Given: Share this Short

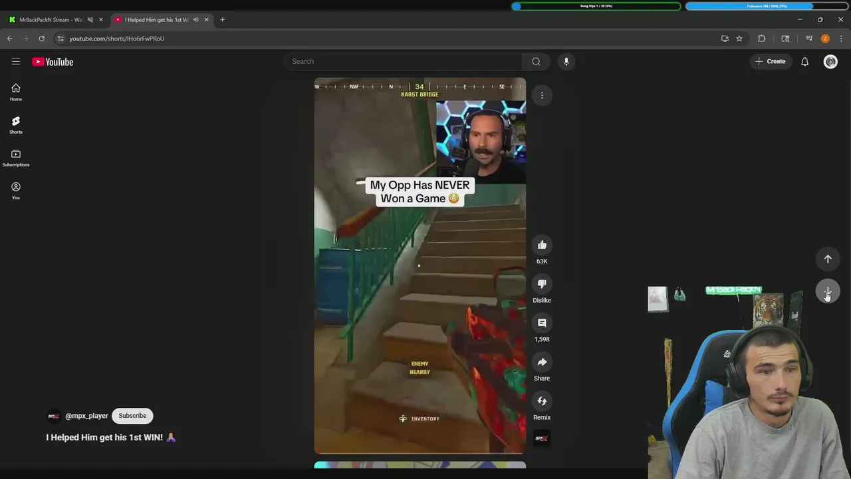Looking at the screenshot, I should point(542,363).
